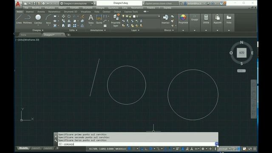Click the plot/print icon in quick access toolbar
This screenshot has height=153, width=272.
coord(43,3)
